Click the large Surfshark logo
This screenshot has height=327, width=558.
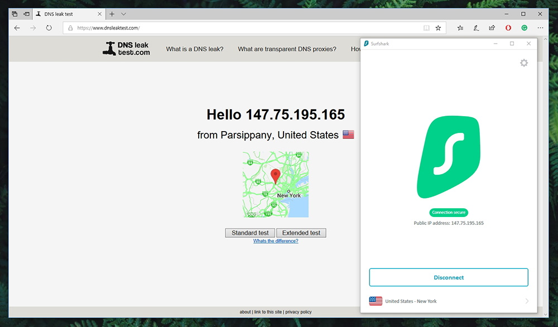pyautogui.click(x=449, y=158)
